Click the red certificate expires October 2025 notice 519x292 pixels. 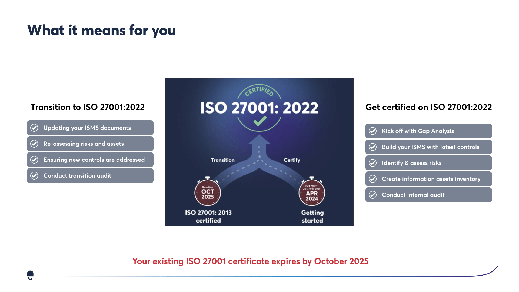click(251, 261)
